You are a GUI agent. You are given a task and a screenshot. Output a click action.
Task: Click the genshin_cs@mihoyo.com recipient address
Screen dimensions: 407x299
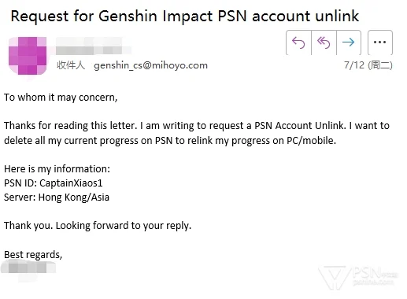pyautogui.click(x=150, y=65)
